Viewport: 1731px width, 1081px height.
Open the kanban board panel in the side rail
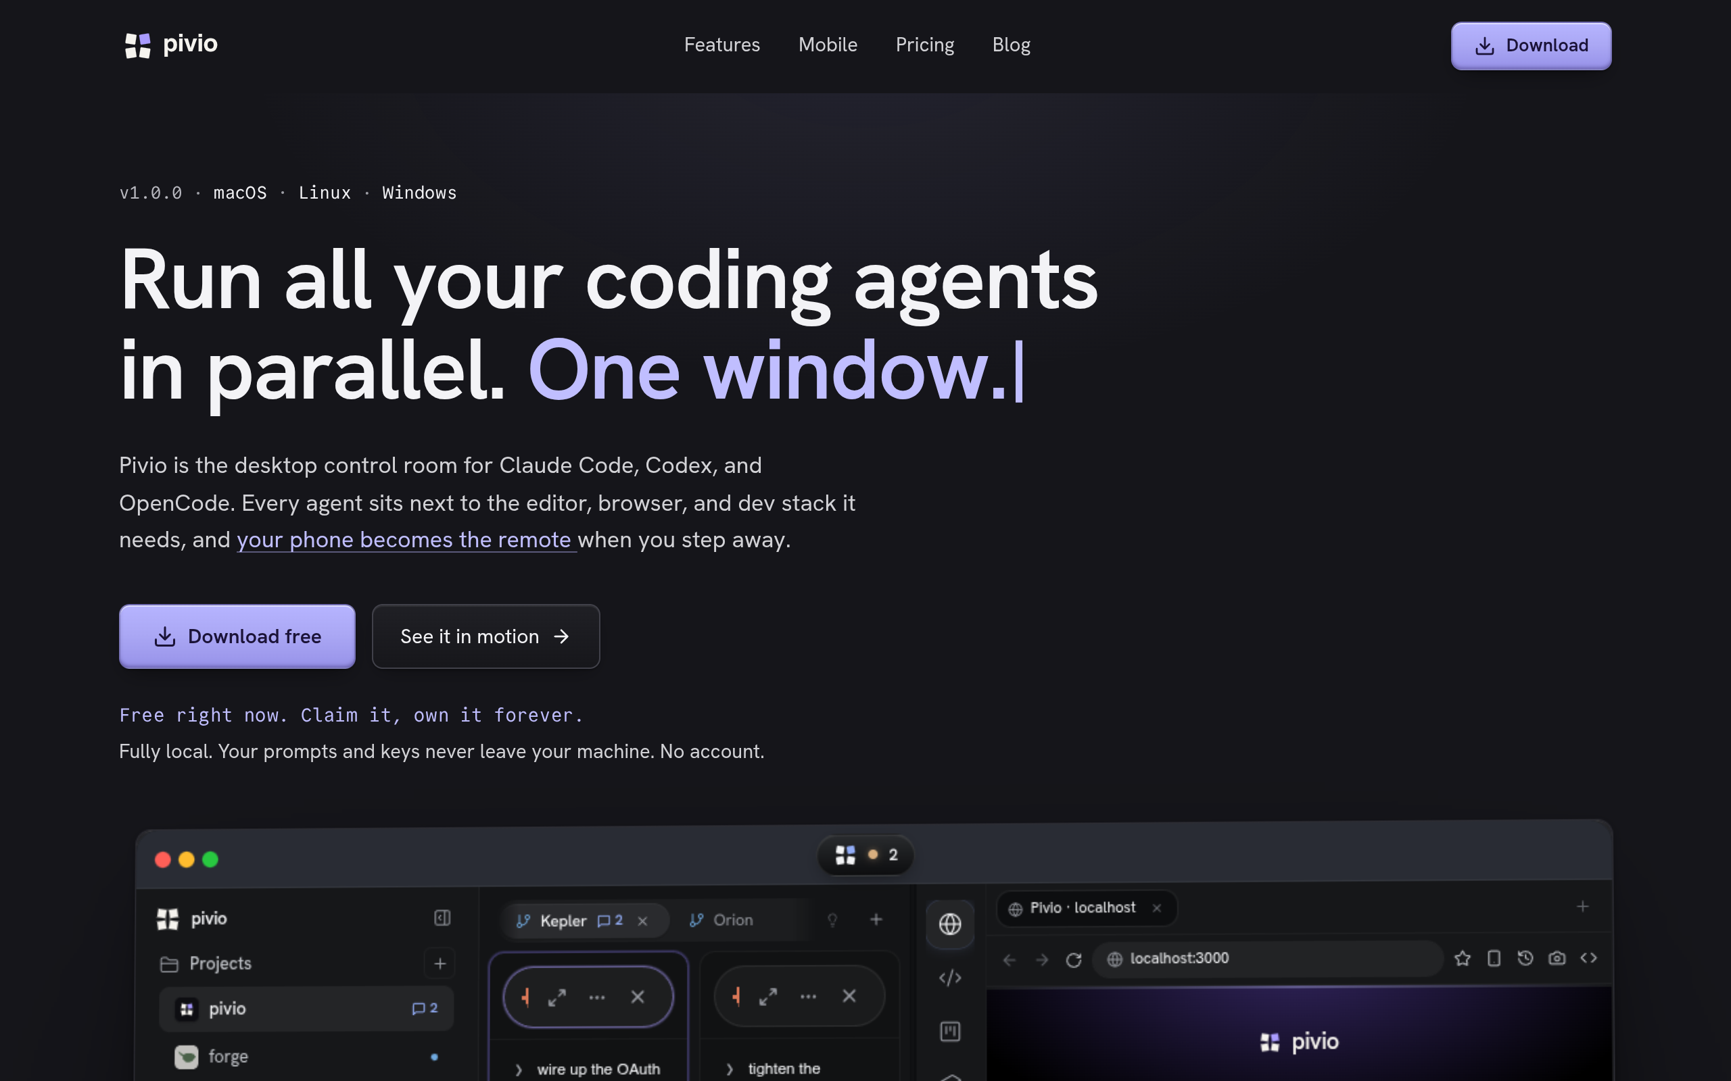point(950,1031)
